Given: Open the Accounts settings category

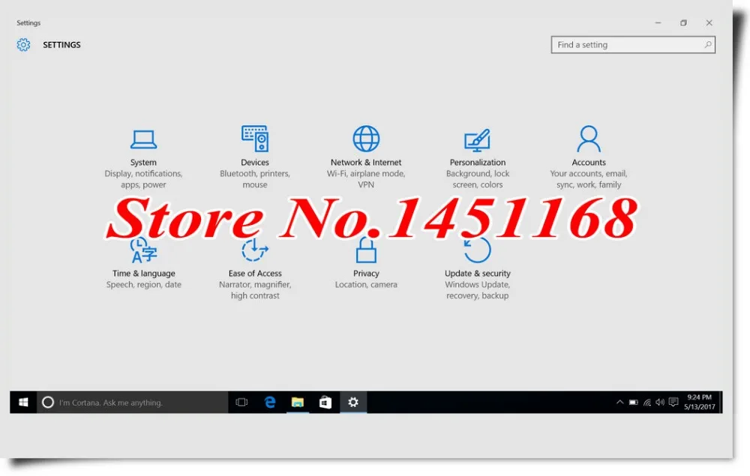Looking at the screenshot, I should (x=588, y=159).
